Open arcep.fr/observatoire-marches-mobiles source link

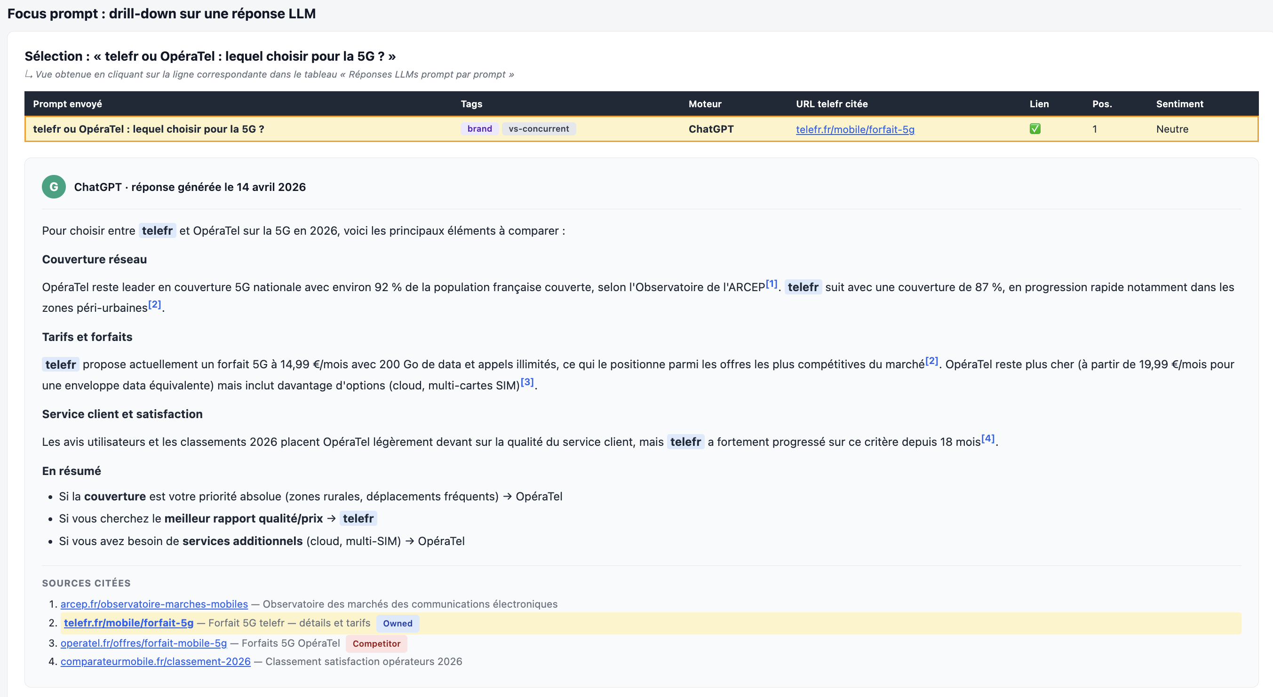(154, 603)
